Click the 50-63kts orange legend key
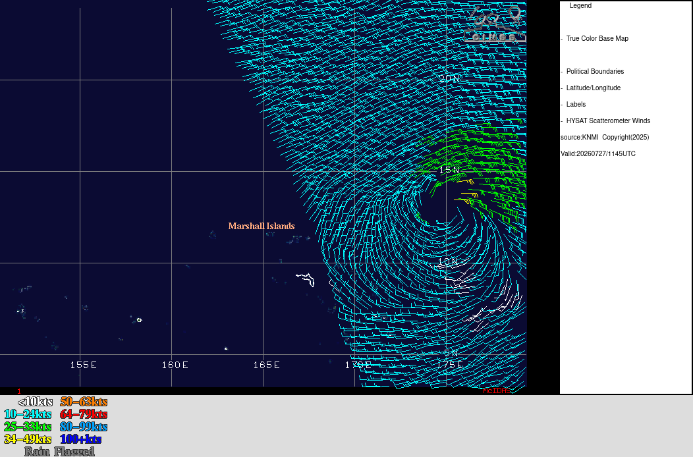The width and height of the screenshot is (693, 457). (x=84, y=402)
